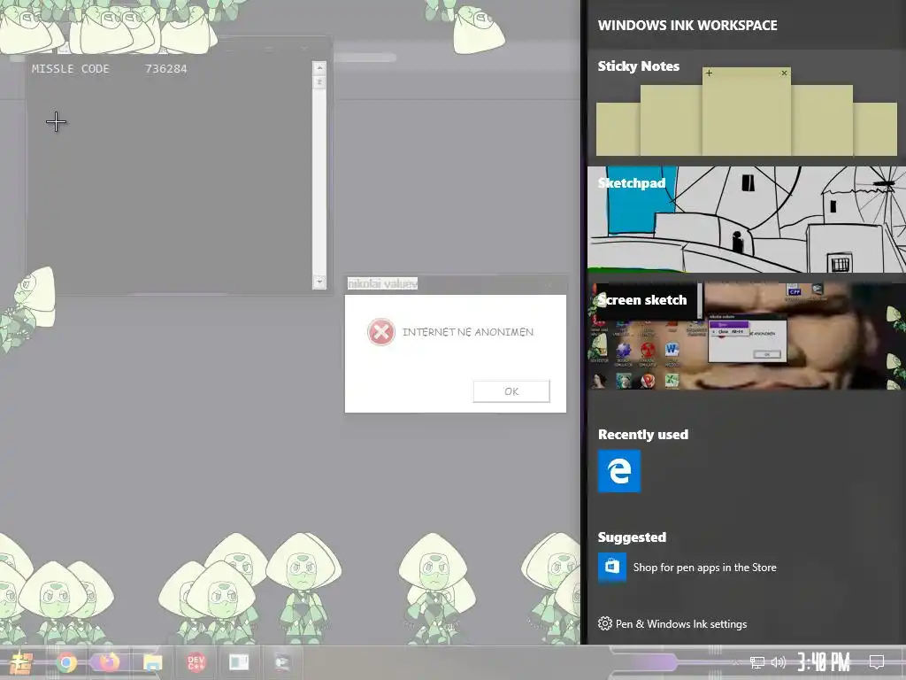Open File Explorer from taskbar
The height and width of the screenshot is (680, 906).
[152, 662]
